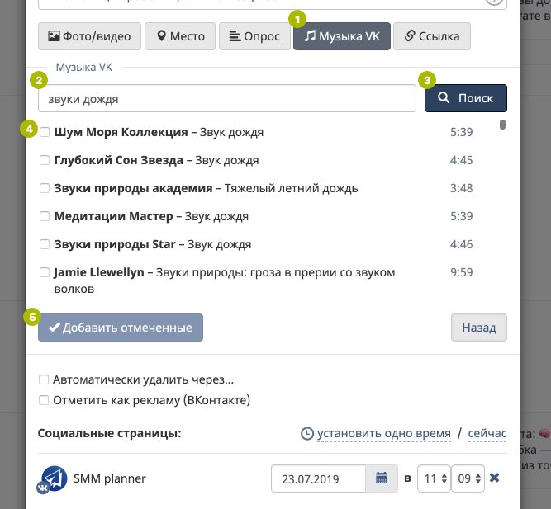
Task: Select the Музыка VK tab
Action: pos(342,36)
